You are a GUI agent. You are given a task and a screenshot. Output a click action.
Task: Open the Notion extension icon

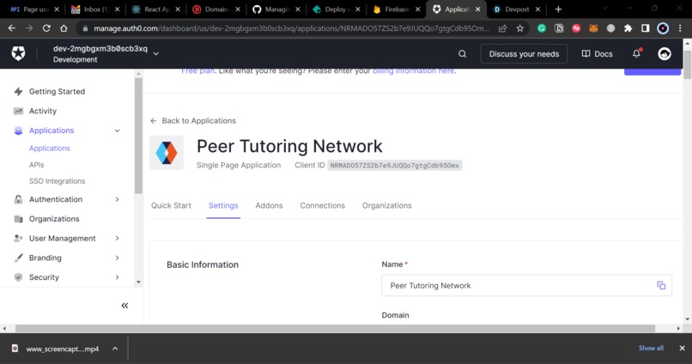click(559, 28)
